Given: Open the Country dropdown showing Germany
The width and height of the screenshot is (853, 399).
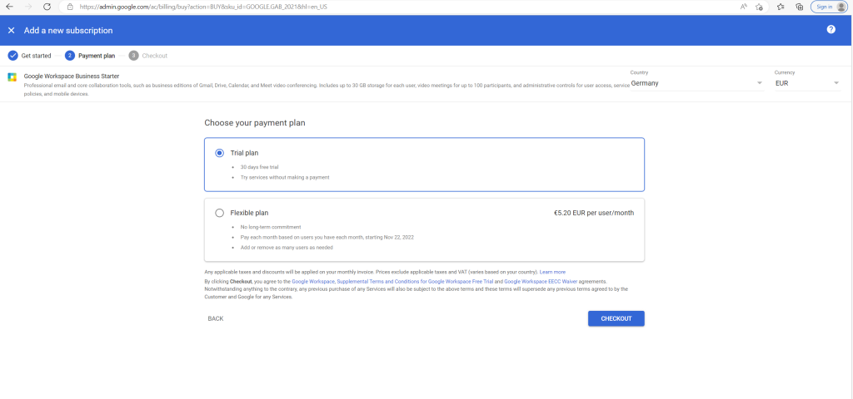Looking at the screenshot, I should [x=696, y=83].
